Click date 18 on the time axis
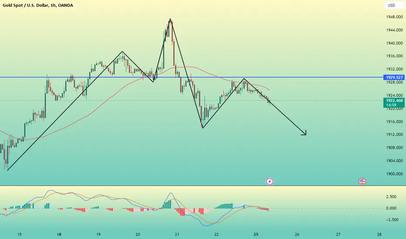Viewport: 406px width, 239px height. [x=59, y=234]
